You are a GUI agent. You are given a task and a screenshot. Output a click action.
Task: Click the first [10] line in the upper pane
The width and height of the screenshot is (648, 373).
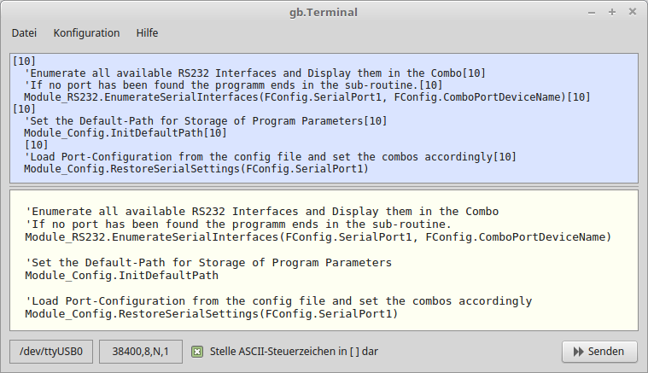(25, 61)
